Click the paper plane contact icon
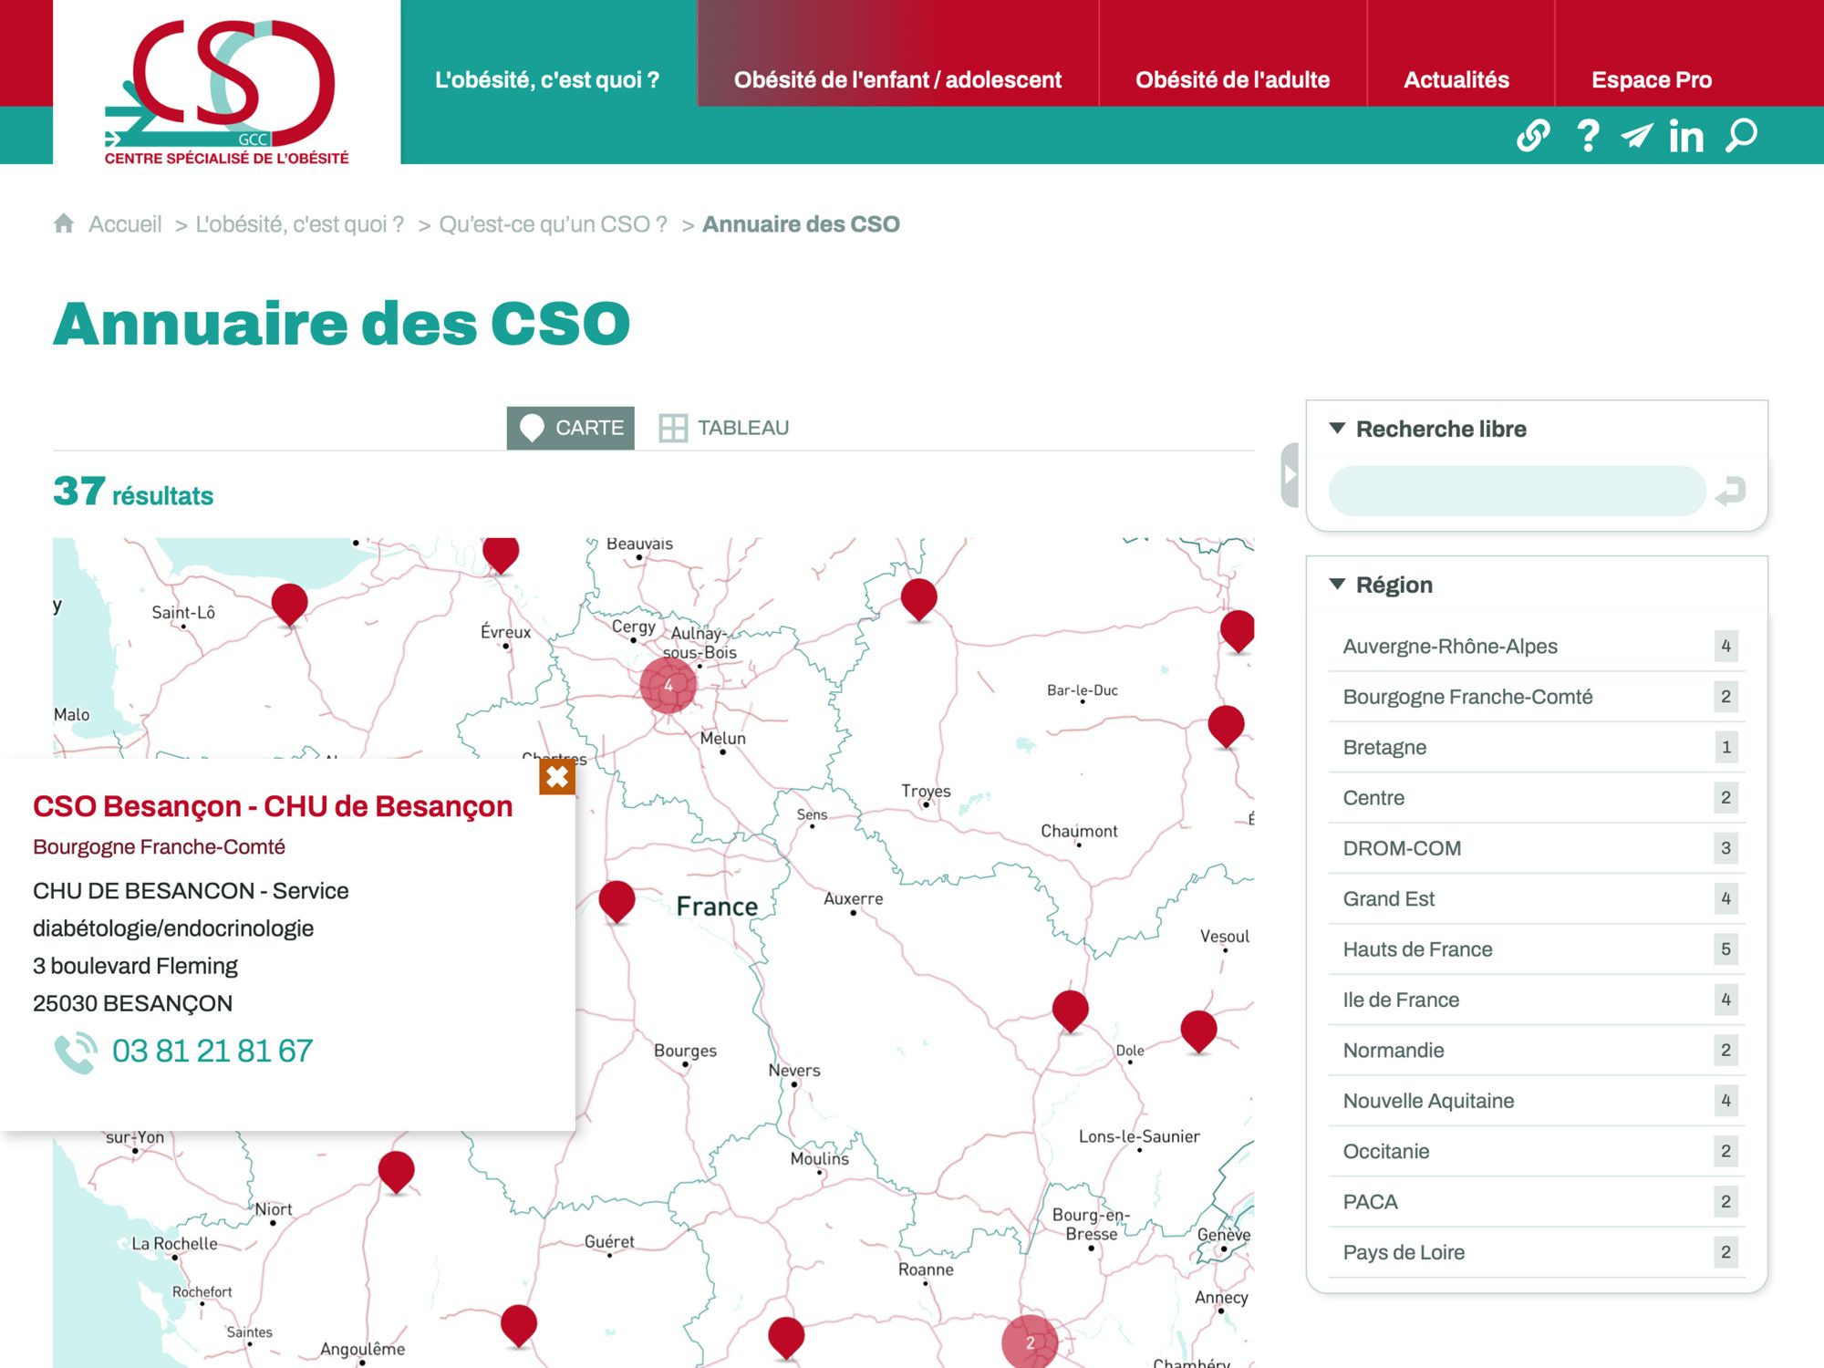The height and width of the screenshot is (1368, 1824). click(x=1636, y=136)
